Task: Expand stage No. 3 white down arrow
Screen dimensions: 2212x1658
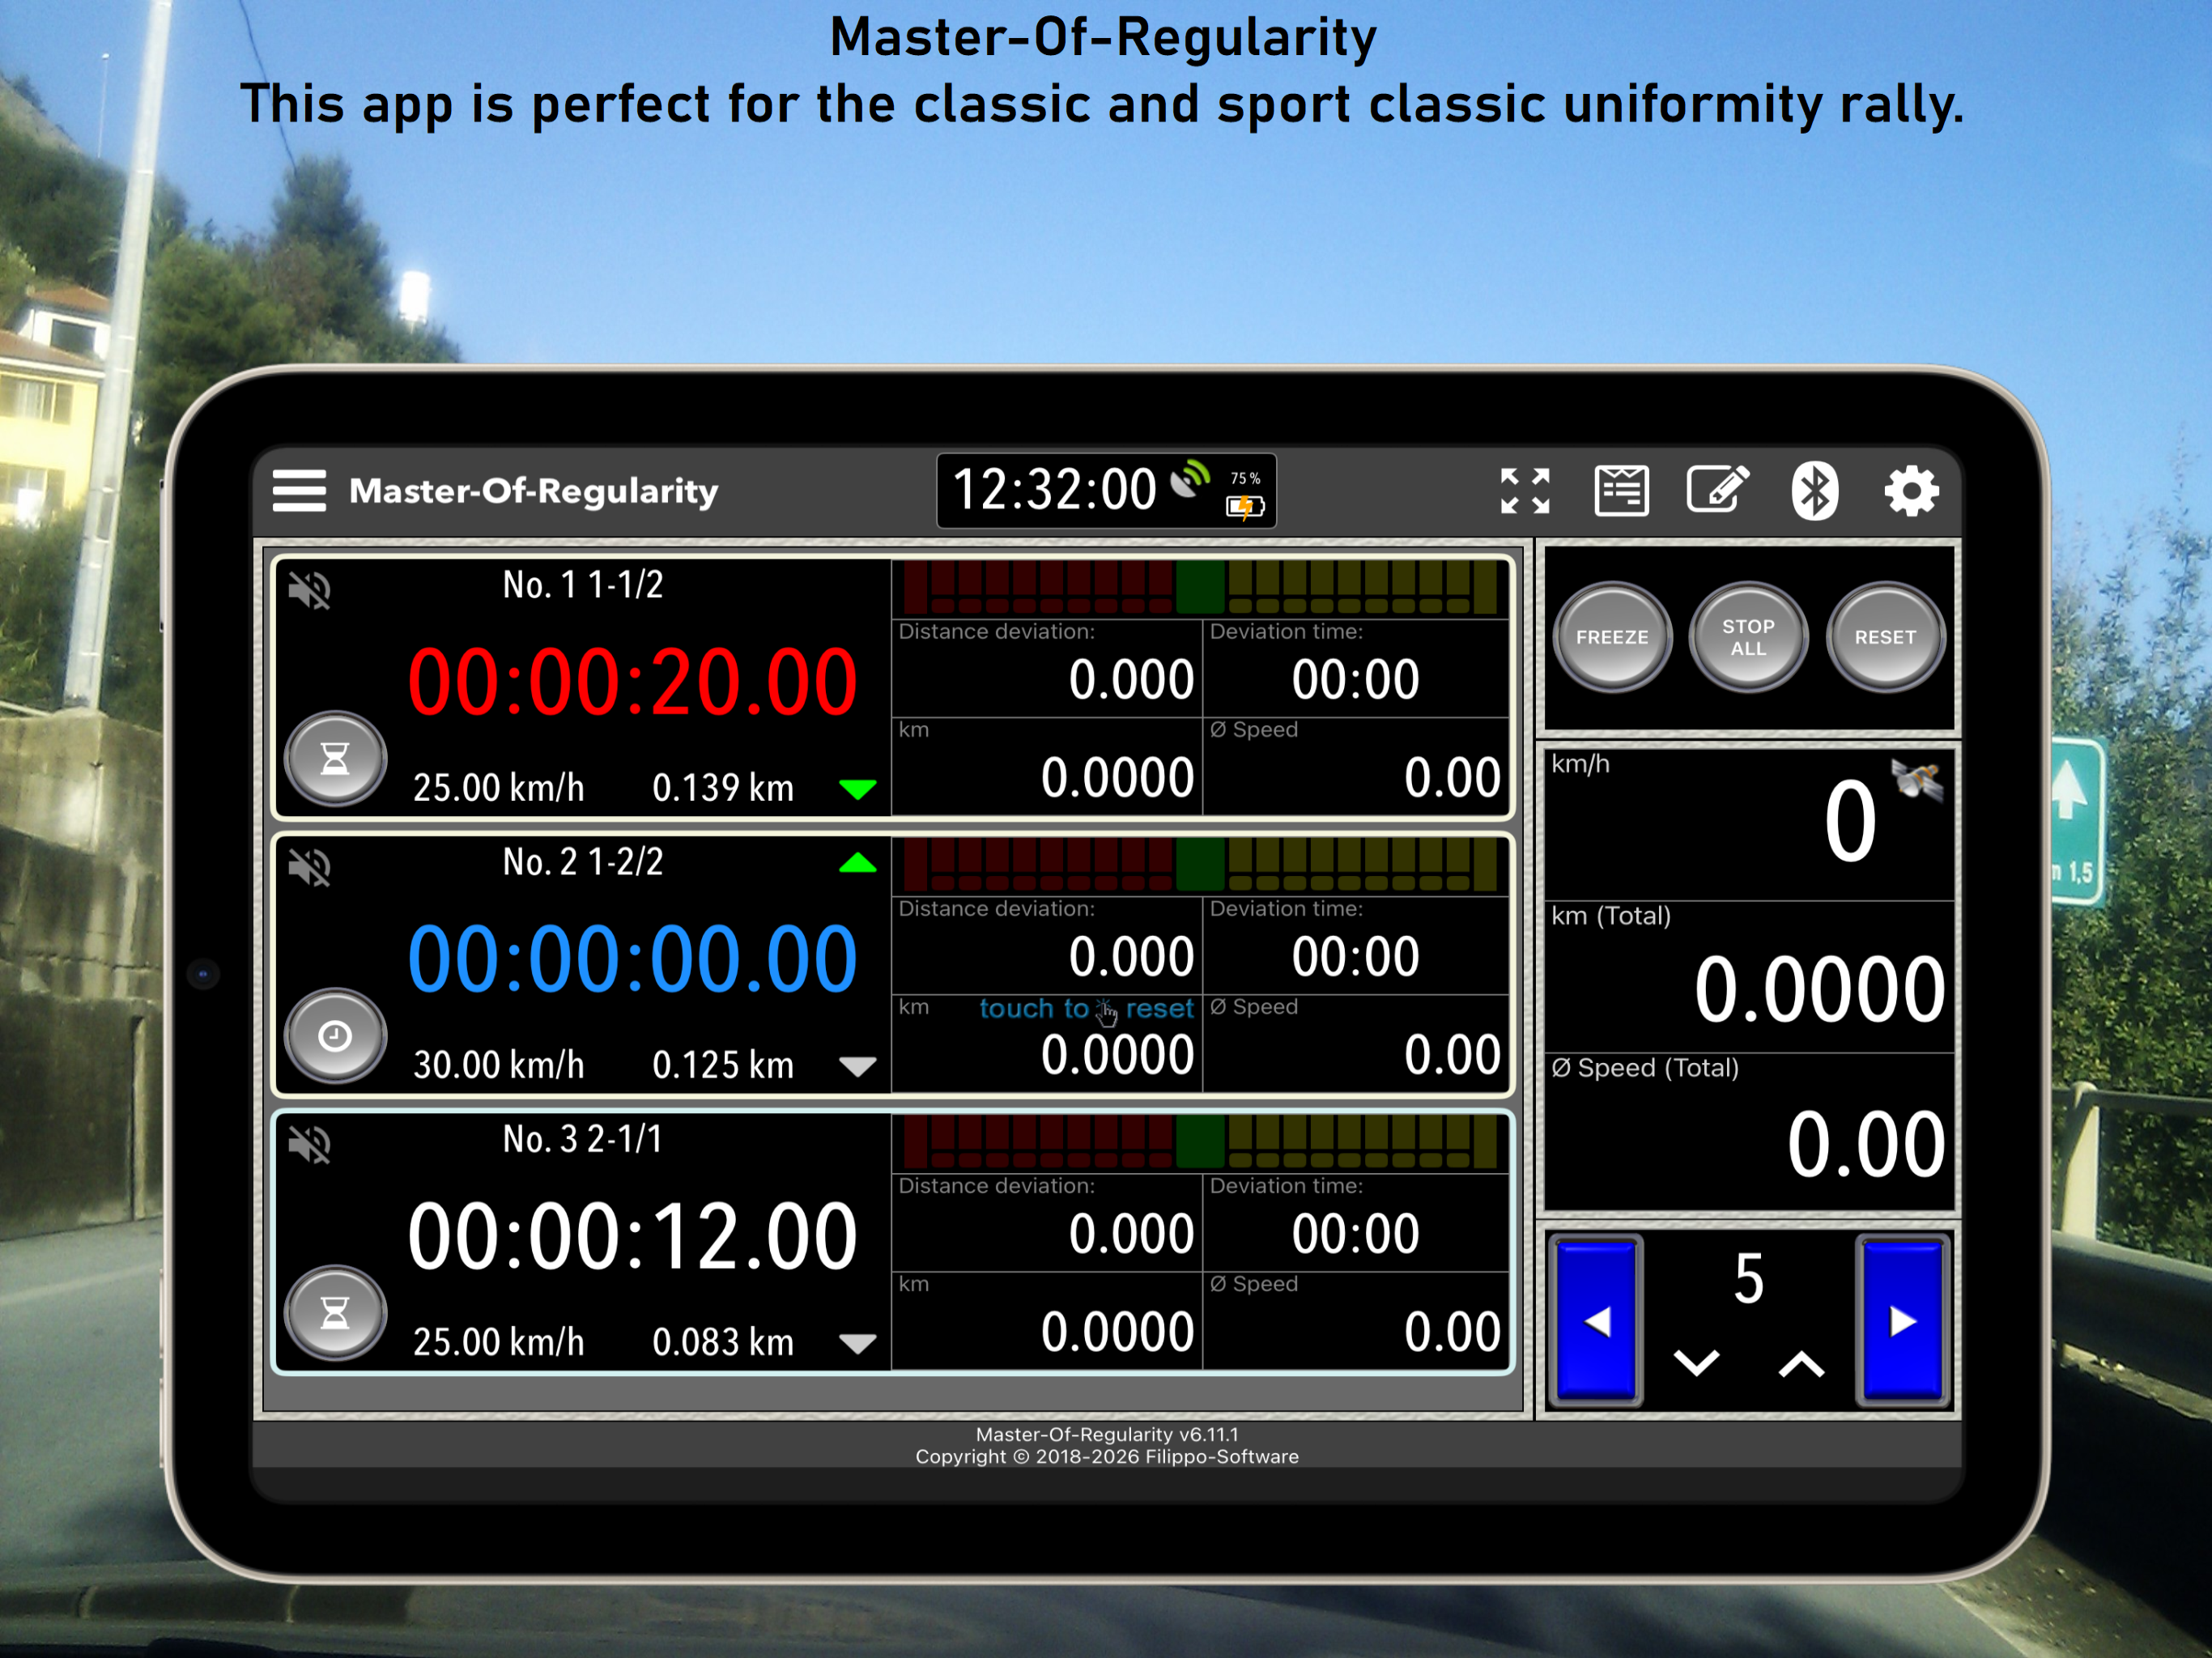Action: [857, 1343]
